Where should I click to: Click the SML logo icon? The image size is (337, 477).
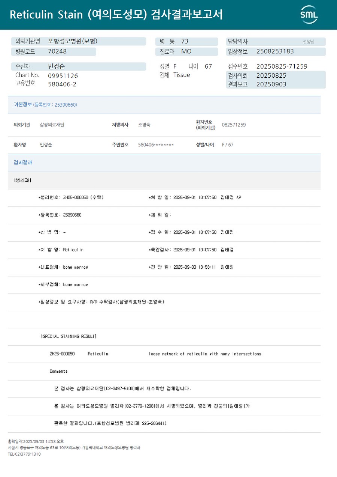[309, 15]
